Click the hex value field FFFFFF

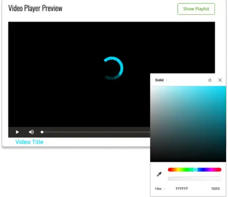tap(182, 189)
